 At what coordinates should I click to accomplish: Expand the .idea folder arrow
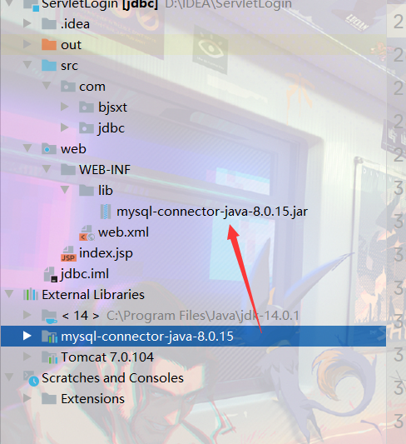(x=27, y=23)
